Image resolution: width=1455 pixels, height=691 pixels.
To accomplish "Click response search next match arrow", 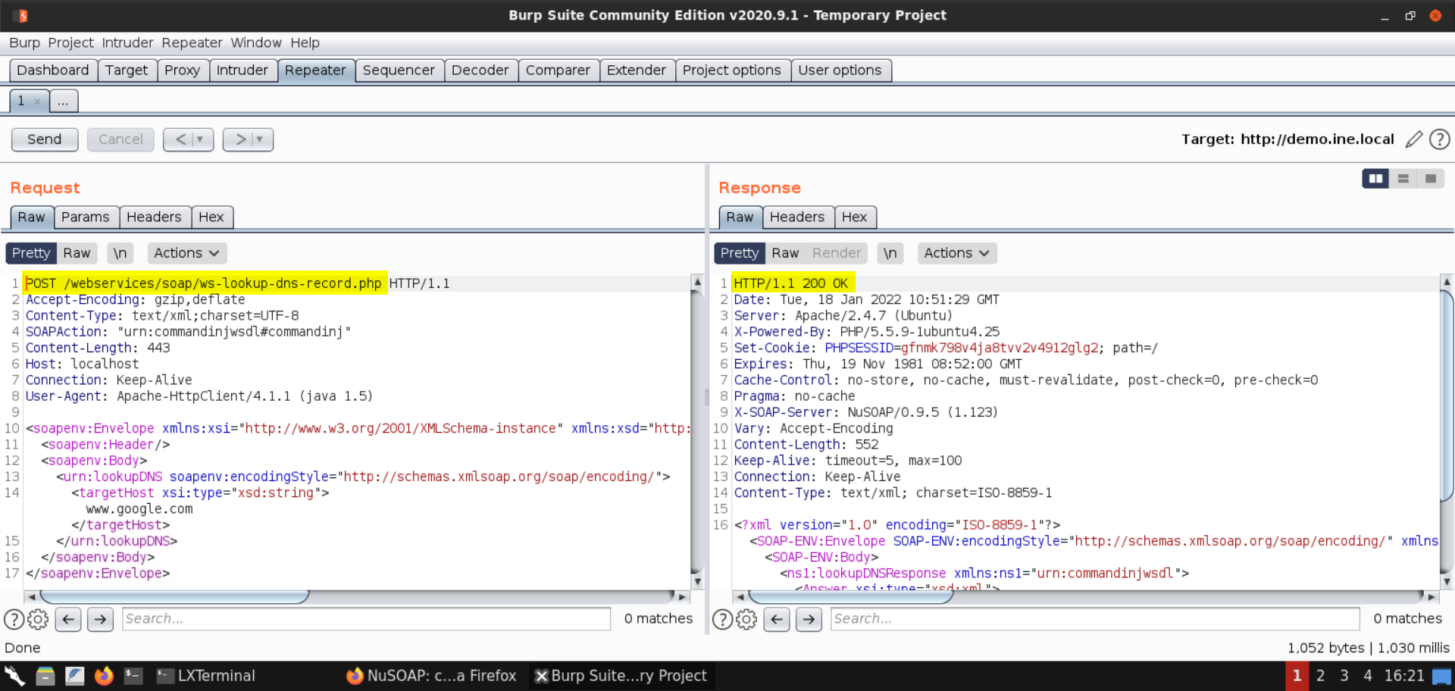I will coord(809,619).
